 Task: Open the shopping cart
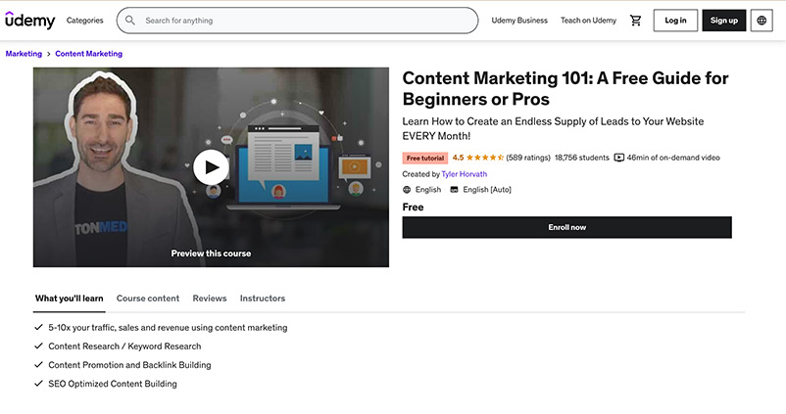(636, 21)
